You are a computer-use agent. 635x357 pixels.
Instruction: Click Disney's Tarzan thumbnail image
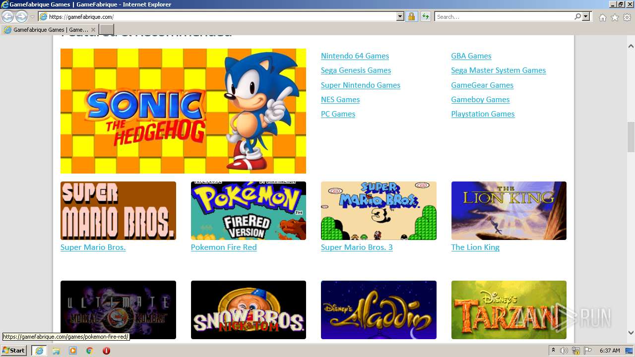pos(509,310)
